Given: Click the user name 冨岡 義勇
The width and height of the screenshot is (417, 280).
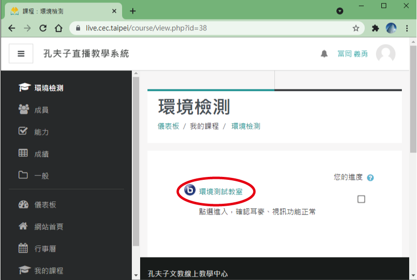Looking at the screenshot, I should (353, 54).
